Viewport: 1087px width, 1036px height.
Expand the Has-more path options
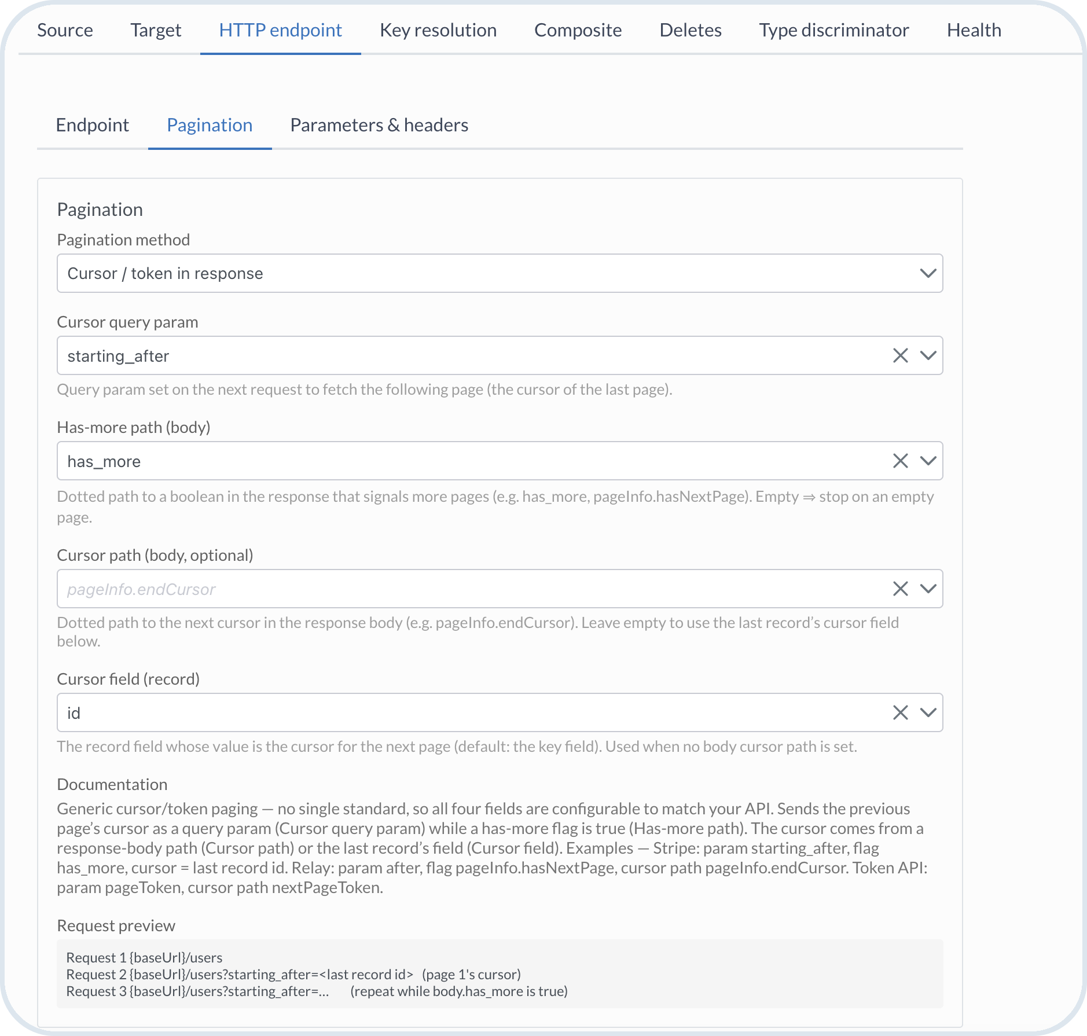pyautogui.click(x=928, y=461)
